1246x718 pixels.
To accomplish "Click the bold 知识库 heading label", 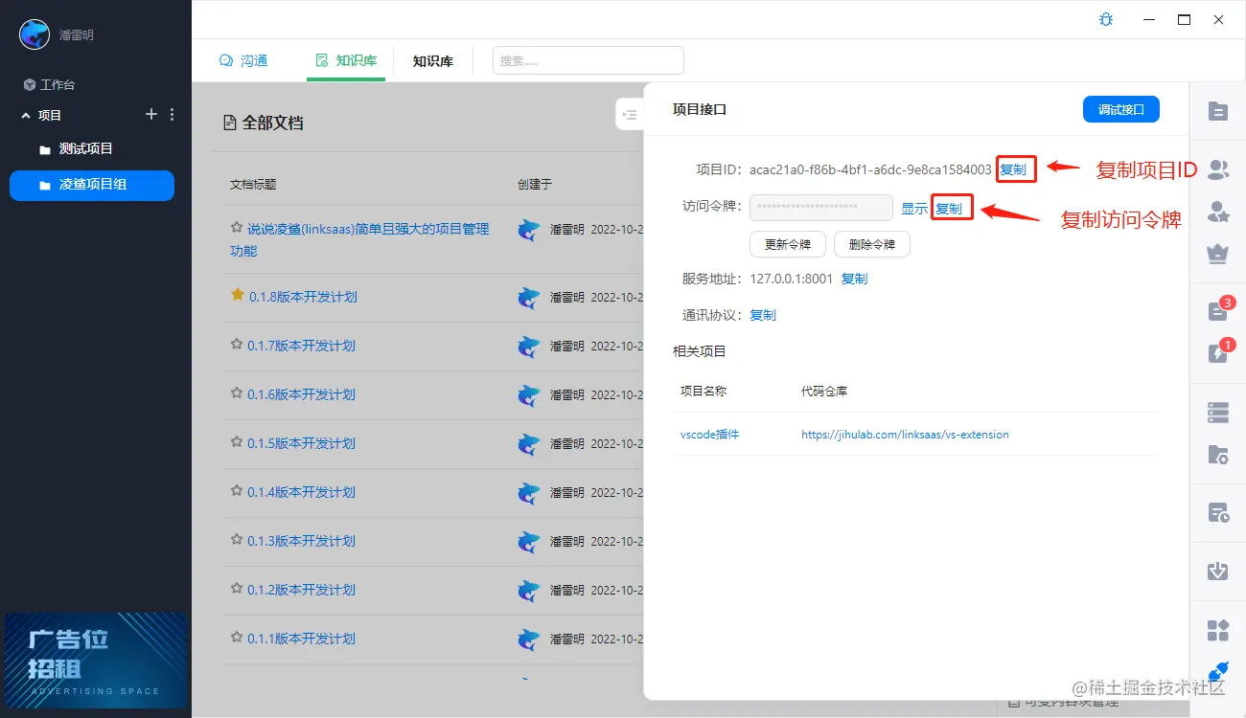I will pyautogui.click(x=433, y=61).
